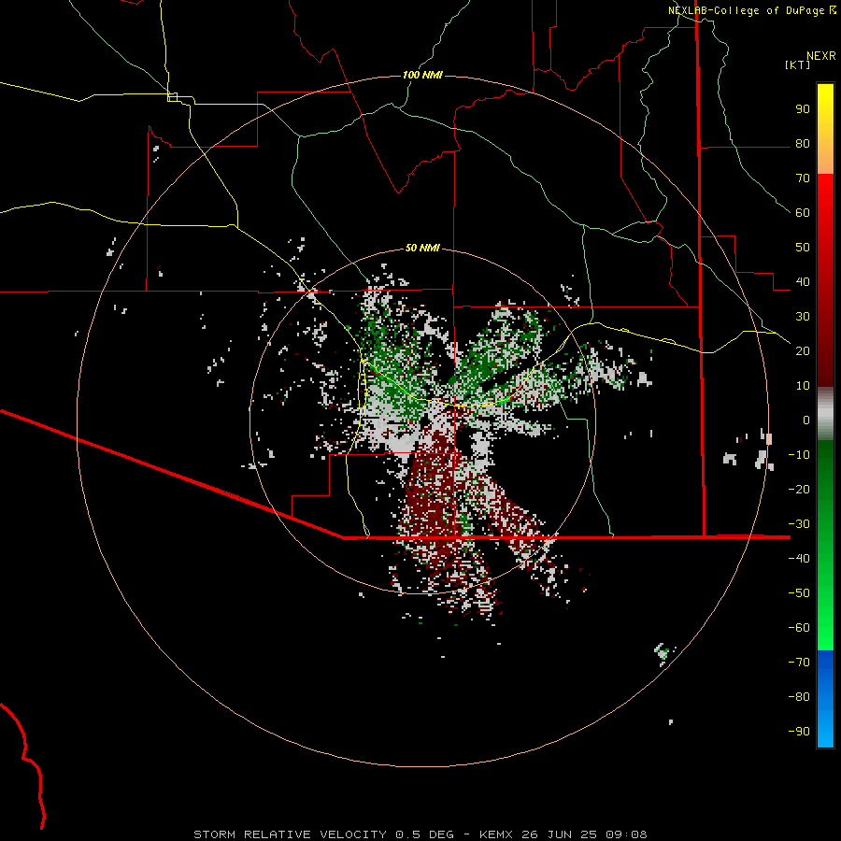Click the 10 value on velocity scale

tap(803, 386)
